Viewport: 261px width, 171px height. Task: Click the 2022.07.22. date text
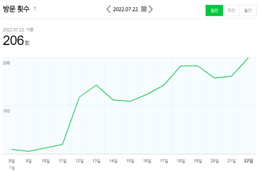[126, 9]
